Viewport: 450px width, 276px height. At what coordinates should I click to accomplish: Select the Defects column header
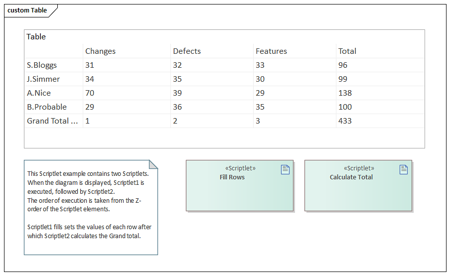point(187,51)
